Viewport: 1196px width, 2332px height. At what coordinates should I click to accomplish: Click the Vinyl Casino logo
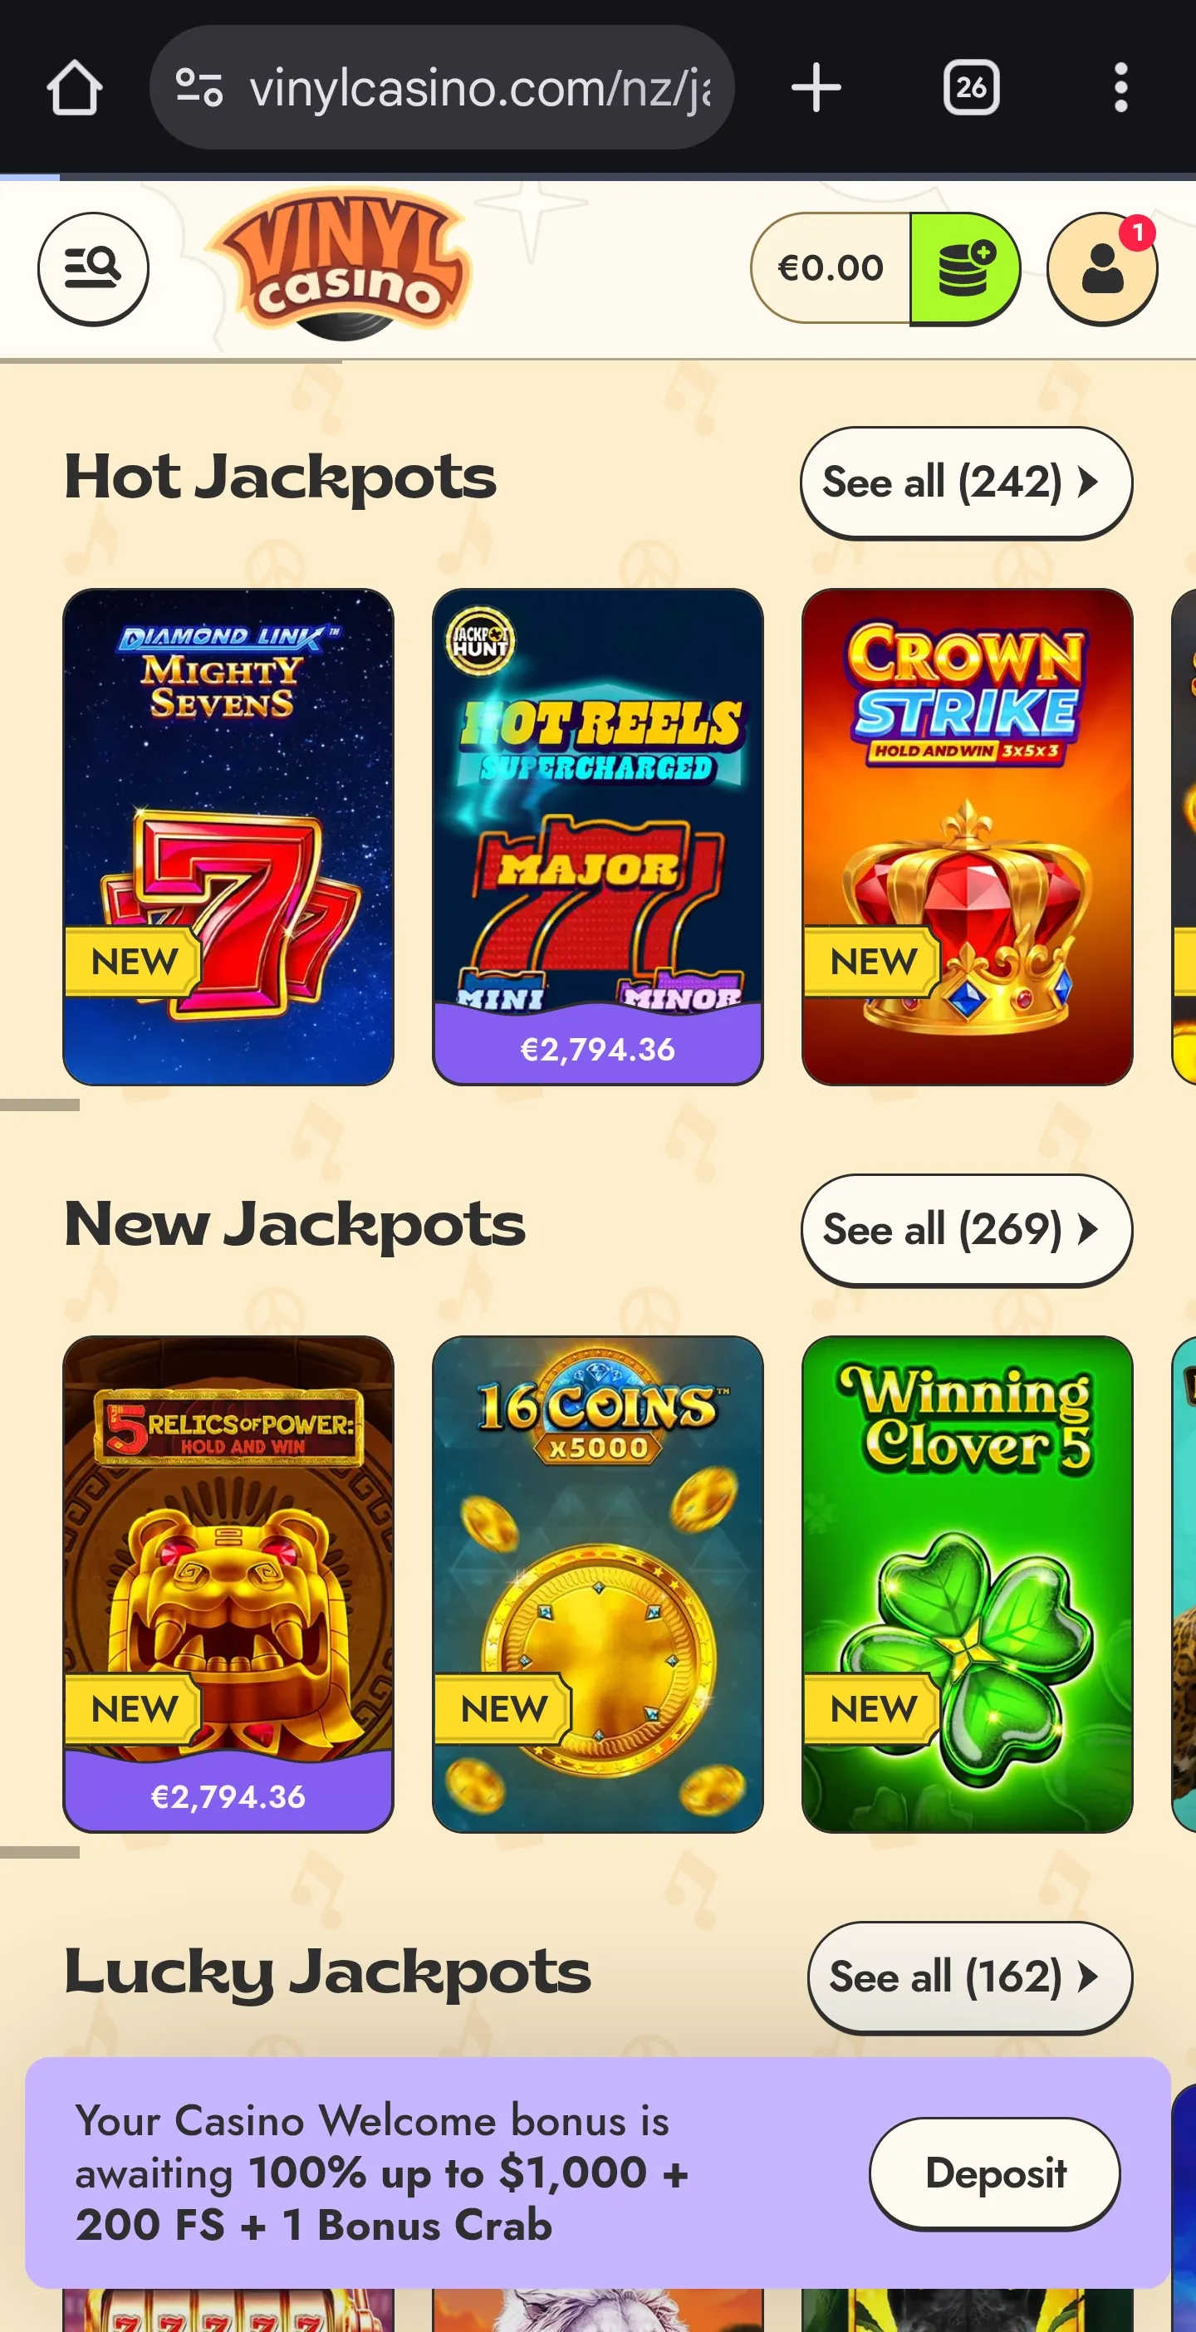pyautogui.click(x=340, y=264)
